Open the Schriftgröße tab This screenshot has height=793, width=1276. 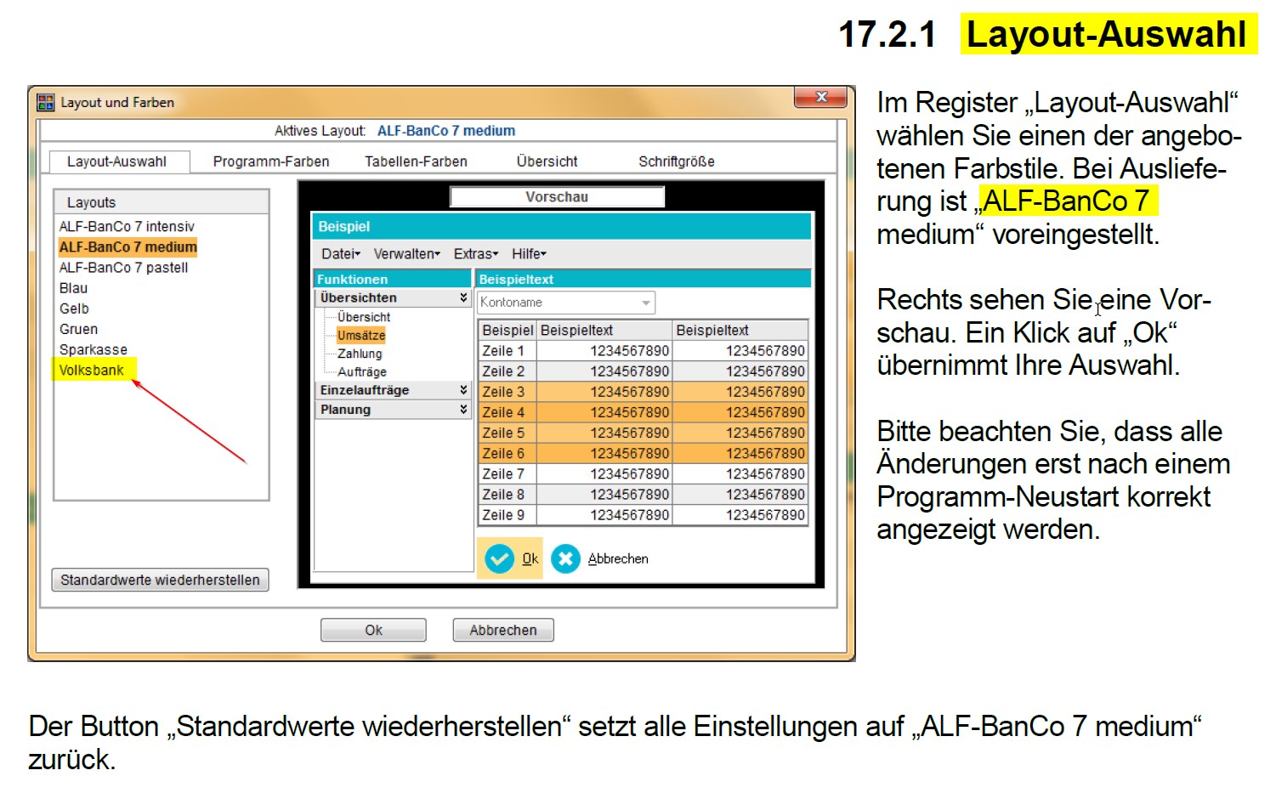[x=676, y=161]
